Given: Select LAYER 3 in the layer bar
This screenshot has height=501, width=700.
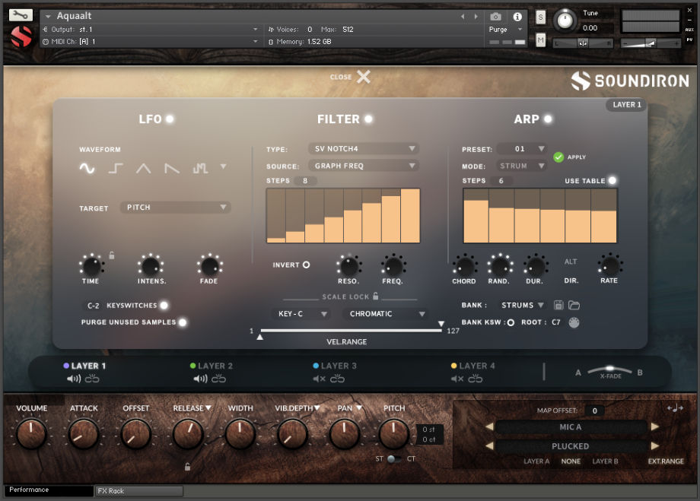Looking at the screenshot, I should tap(337, 365).
